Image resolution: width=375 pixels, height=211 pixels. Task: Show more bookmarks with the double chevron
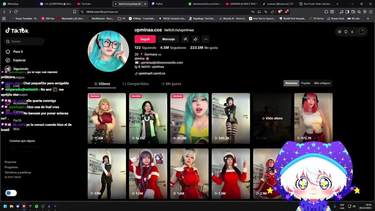(x=368, y=18)
